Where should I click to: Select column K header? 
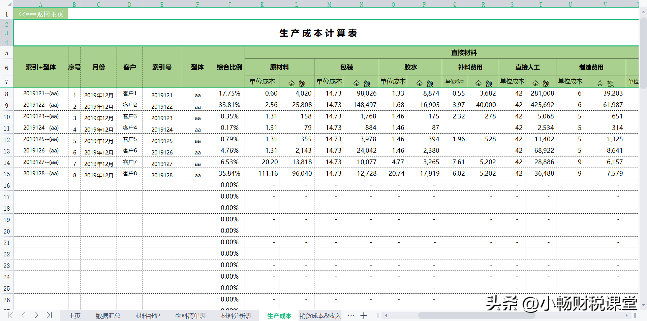click(x=262, y=4)
